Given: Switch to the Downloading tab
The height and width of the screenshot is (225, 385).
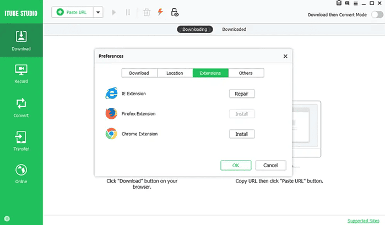Looking at the screenshot, I should pos(195,30).
